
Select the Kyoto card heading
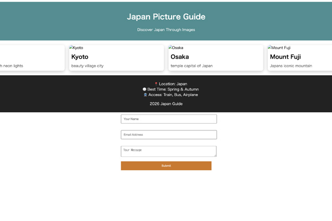tap(80, 57)
